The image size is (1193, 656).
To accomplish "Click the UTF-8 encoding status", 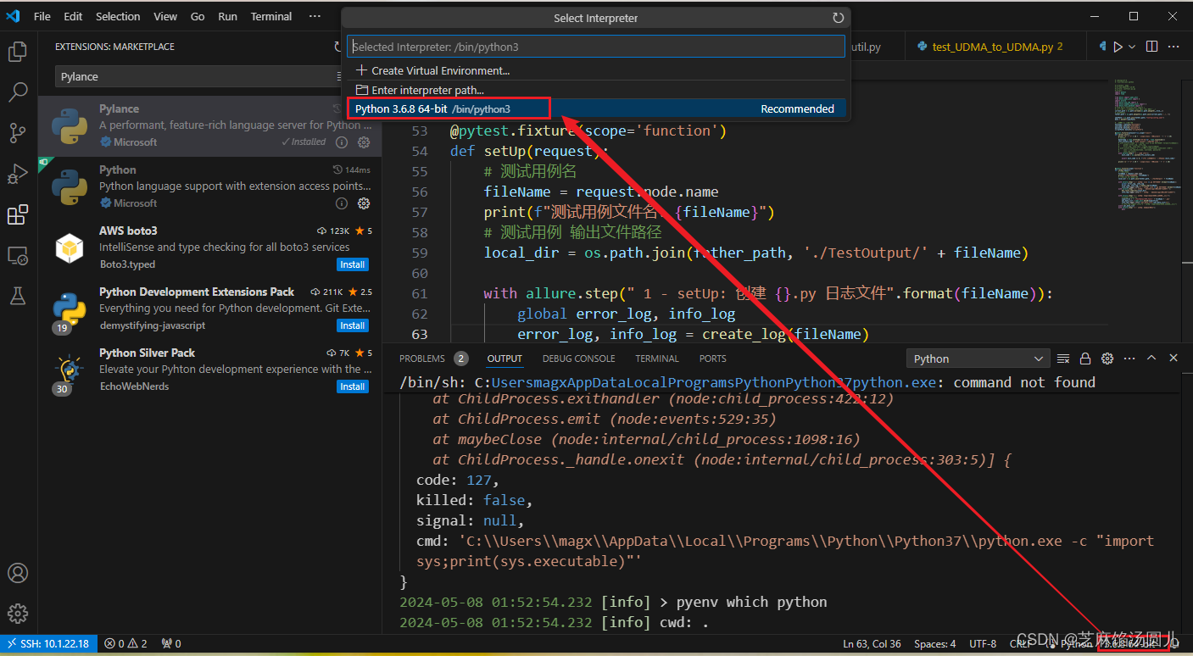I will [983, 643].
